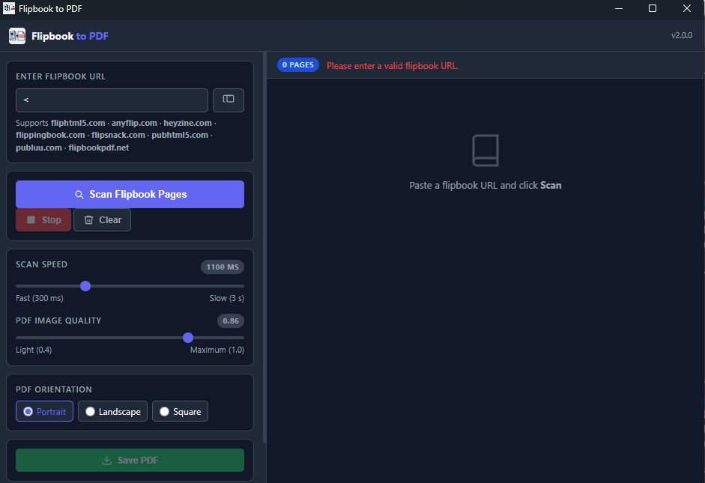This screenshot has height=483, width=705.
Task: Clear the scanned pages with Clear
Action: tap(102, 220)
